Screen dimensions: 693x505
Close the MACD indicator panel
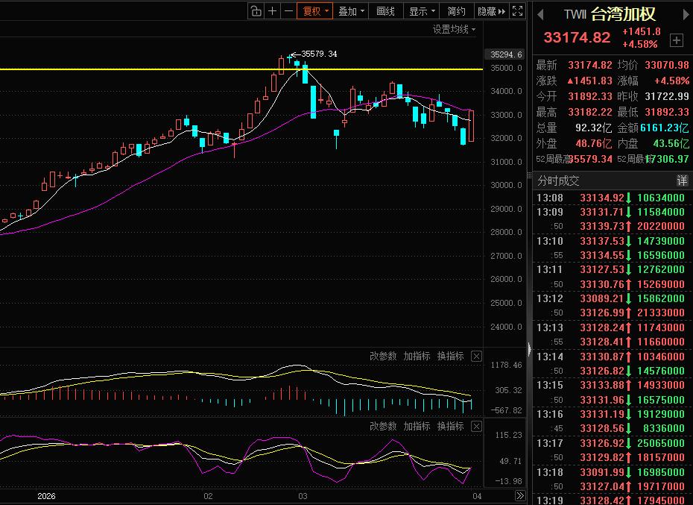[x=476, y=357]
